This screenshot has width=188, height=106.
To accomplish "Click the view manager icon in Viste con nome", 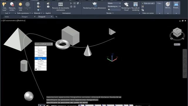I will [142, 10].
